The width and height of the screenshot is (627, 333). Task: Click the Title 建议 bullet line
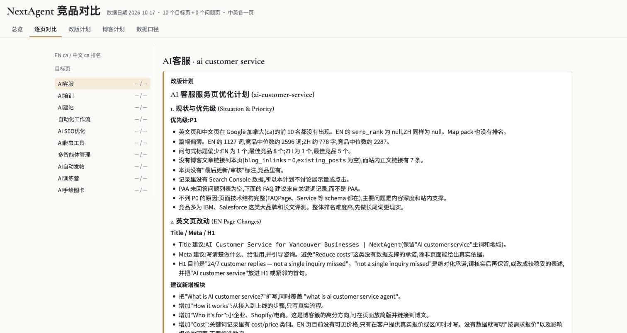343,244
